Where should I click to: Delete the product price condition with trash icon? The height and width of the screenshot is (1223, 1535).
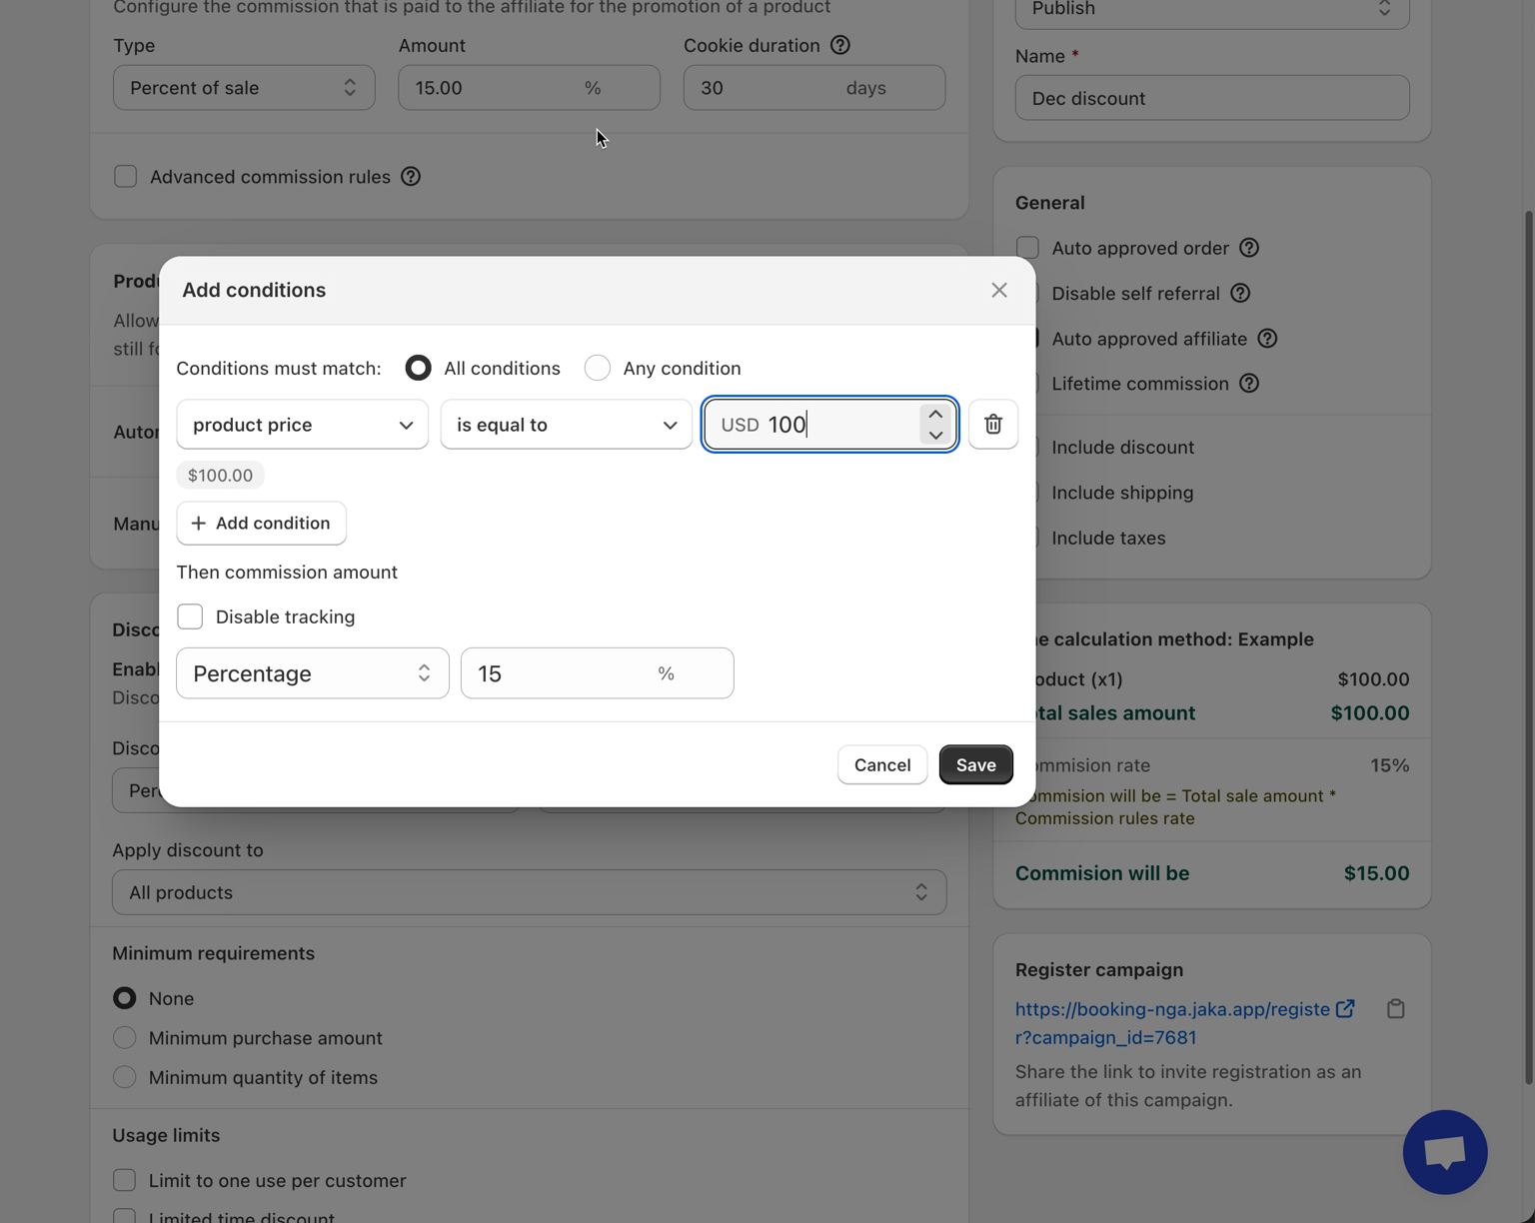pos(992,425)
